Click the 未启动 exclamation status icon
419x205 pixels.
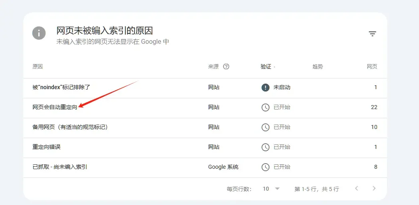[x=265, y=88]
